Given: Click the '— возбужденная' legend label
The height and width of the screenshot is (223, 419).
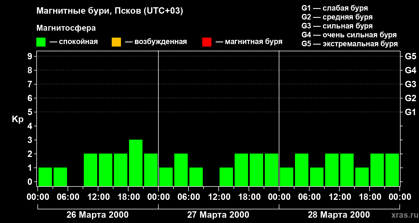Looking at the screenshot, I should coord(156,42).
